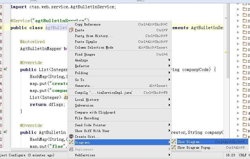The height and width of the screenshot is (159, 250).
Task: Click the @Service annotation in editor
Action: [20, 21]
